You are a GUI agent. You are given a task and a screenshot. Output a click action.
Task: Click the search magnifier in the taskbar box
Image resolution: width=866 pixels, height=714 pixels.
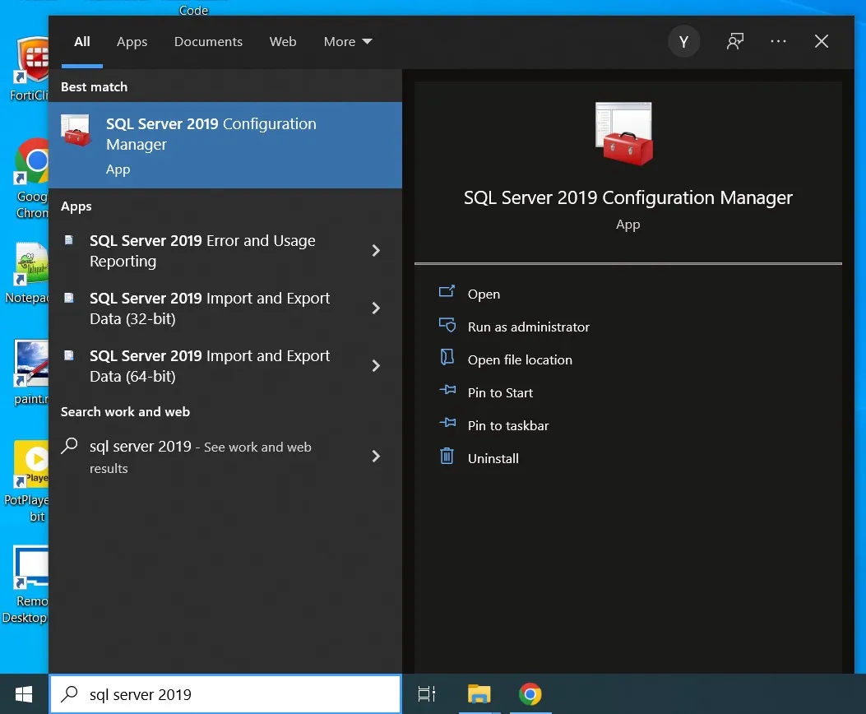[70, 693]
